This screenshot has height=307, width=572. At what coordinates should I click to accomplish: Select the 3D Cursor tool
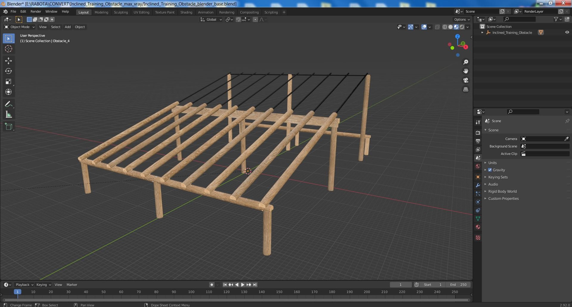pyautogui.click(x=8, y=49)
